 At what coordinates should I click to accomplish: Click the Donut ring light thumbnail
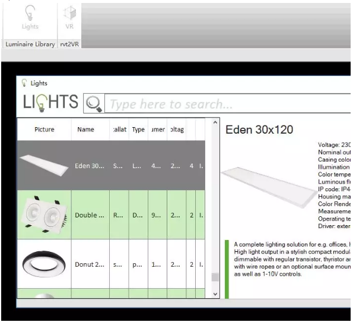click(x=44, y=264)
